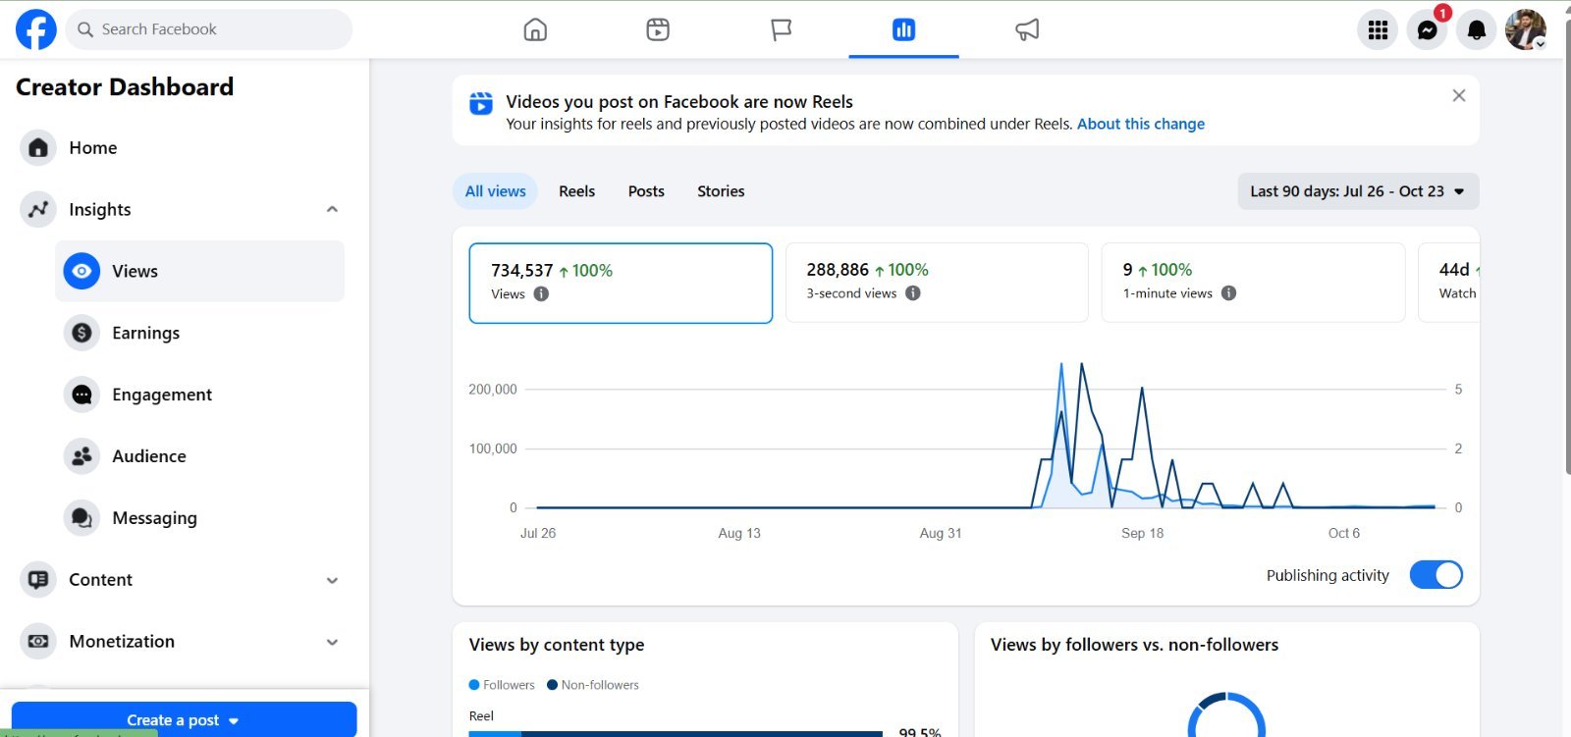
Task: Click the Search Facebook field
Action: pos(209,29)
